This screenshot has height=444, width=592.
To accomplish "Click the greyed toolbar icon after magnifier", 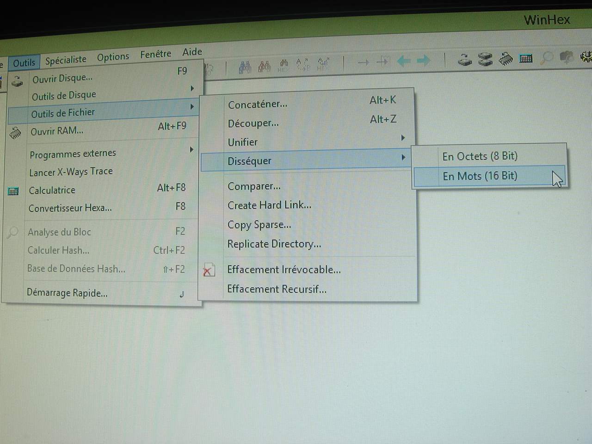I will tap(566, 57).
